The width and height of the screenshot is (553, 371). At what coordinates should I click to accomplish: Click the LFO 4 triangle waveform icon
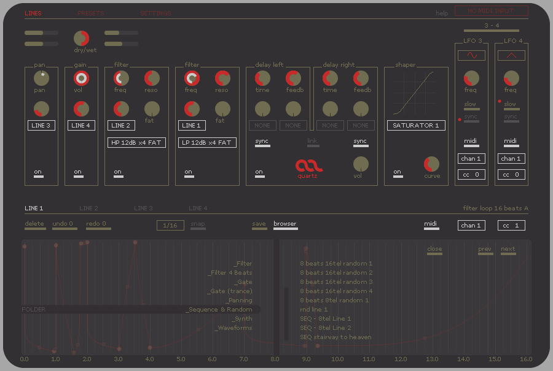(511, 55)
